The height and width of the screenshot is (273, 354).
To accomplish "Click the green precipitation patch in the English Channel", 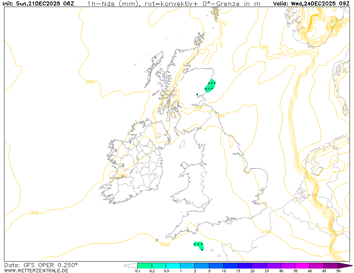I will pyautogui.click(x=199, y=245).
